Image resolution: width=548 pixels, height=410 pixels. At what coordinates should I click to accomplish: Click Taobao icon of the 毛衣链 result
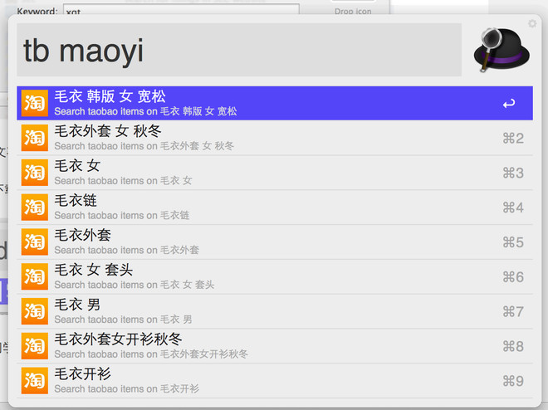(34, 207)
